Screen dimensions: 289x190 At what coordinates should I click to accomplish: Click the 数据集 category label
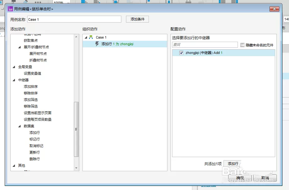[29, 126]
